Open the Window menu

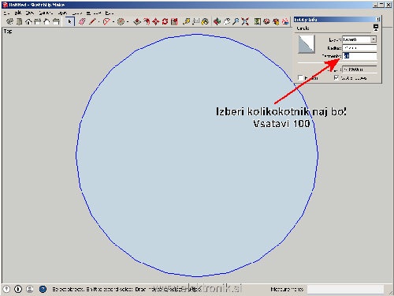(94, 13)
